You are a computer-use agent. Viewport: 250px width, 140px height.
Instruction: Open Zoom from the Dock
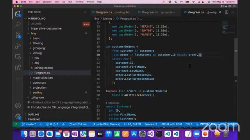tap(196, 134)
